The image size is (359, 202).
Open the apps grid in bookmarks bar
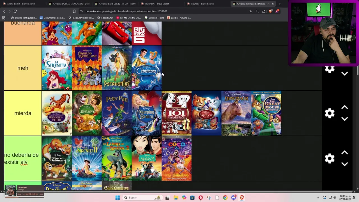pyautogui.click(x=4, y=18)
